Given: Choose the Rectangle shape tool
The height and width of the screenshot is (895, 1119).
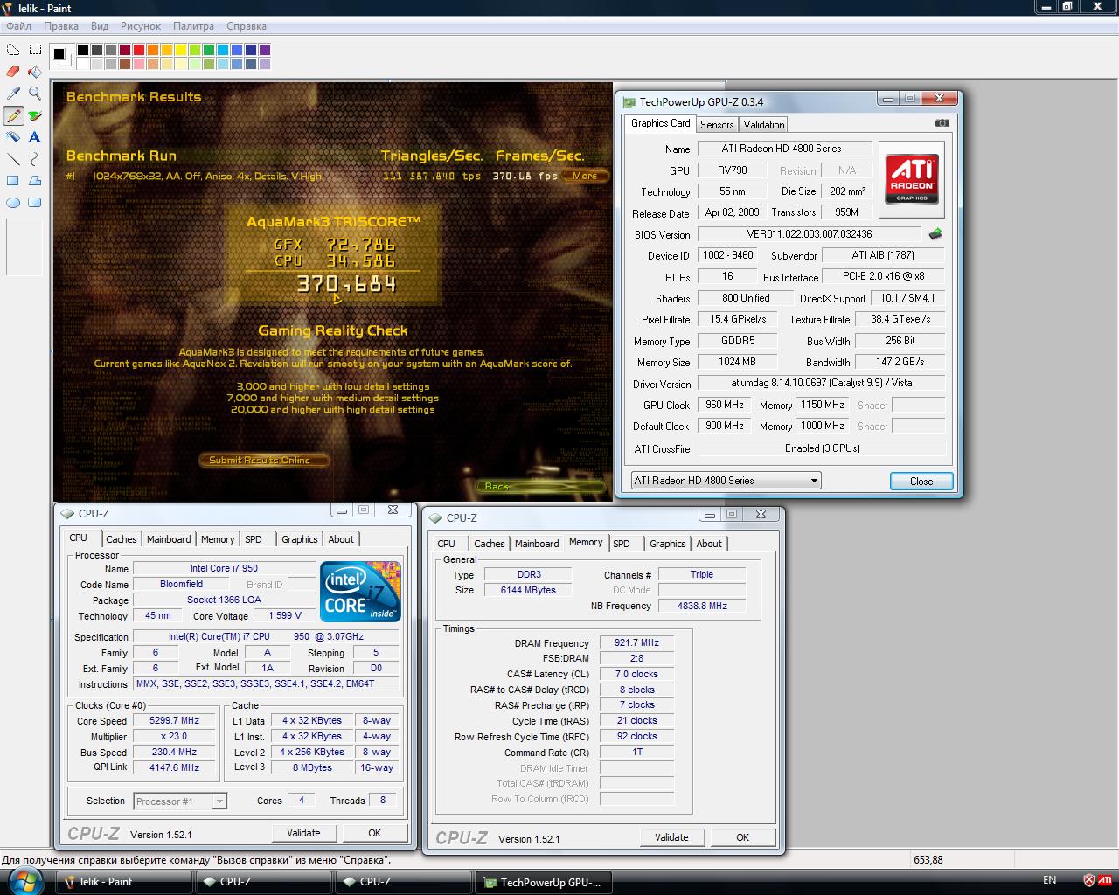Looking at the screenshot, I should pyautogui.click(x=13, y=181).
